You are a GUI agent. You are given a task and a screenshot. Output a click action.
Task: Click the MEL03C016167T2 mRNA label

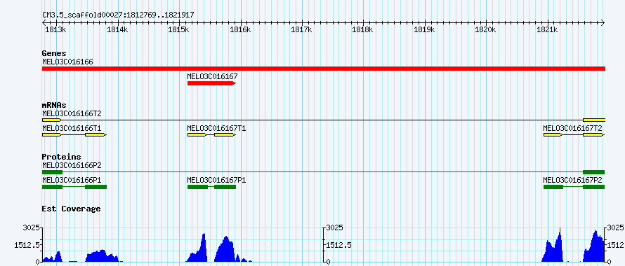pyautogui.click(x=572, y=128)
